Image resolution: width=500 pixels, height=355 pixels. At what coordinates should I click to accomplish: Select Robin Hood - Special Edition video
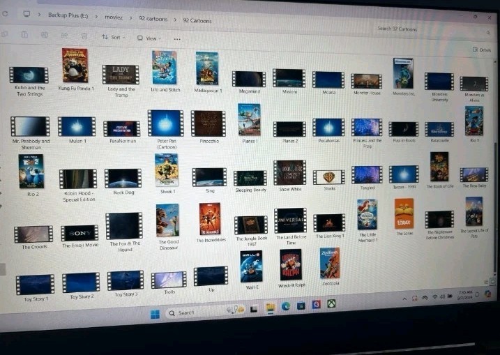78,179
